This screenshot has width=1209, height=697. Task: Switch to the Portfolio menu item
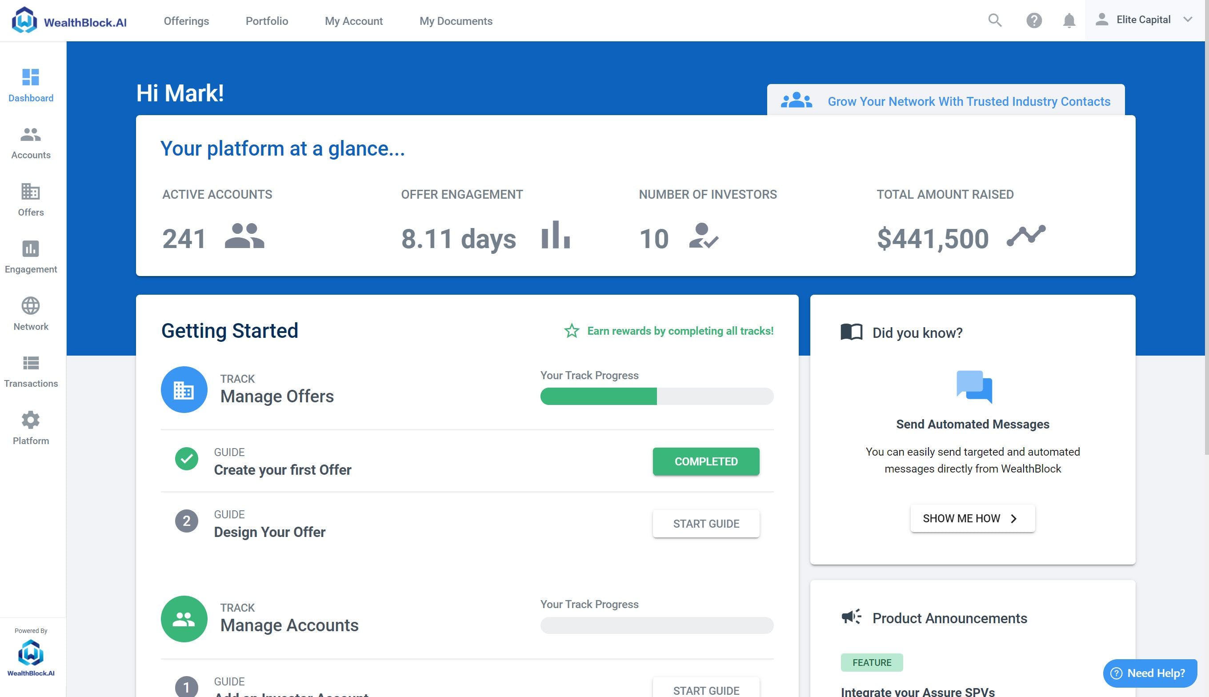click(x=267, y=21)
